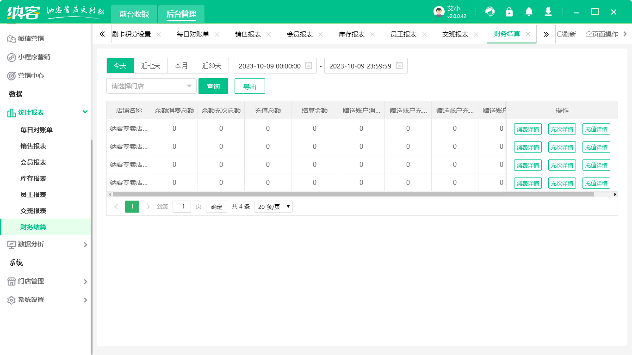Viewport: 632px width, 355px height.
Task: Open customer service headset icon
Action: tap(489, 12)
